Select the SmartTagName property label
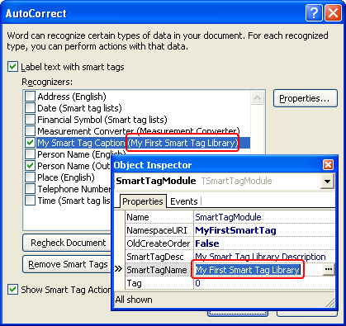The image size is (346, 326). pyautogui.click(x=159, y=270)
